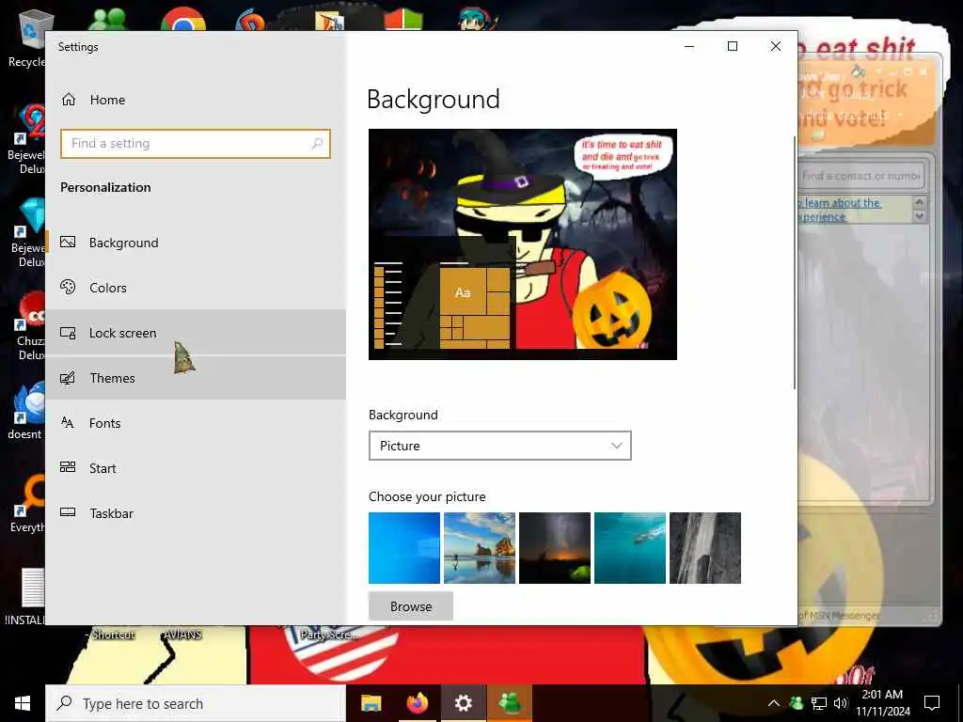
Task: Open MSN Messenger taskbar button
Action: click(509, 703)
